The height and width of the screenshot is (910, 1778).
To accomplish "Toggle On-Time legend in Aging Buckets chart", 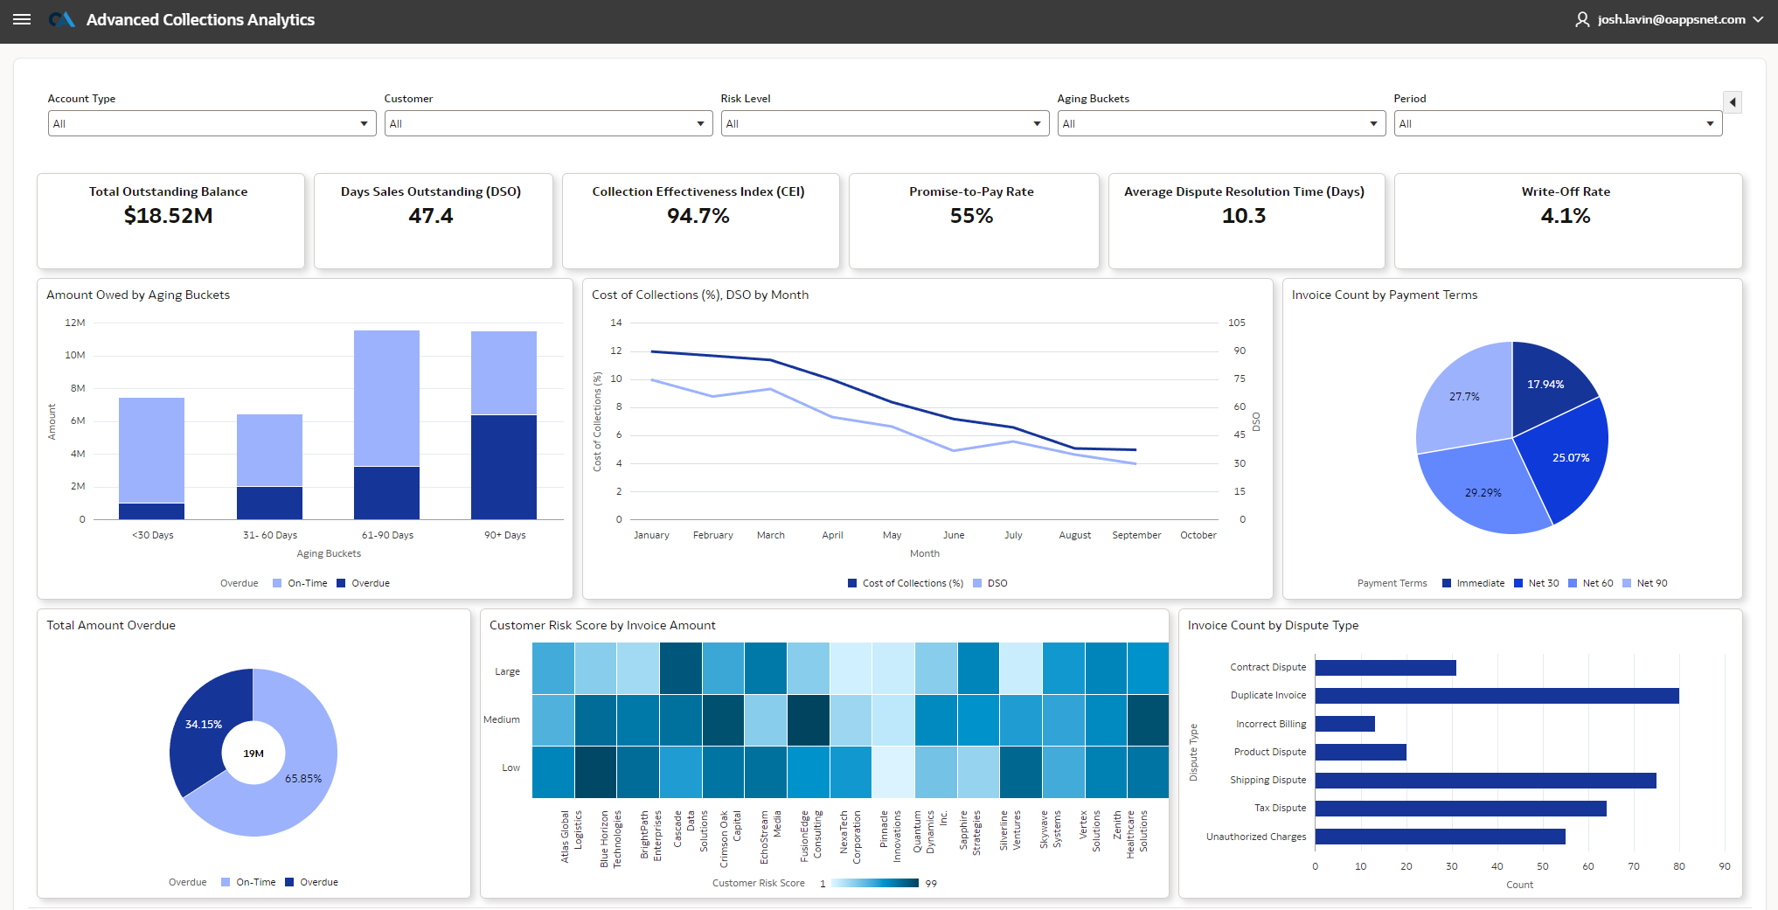I will 300,583.
